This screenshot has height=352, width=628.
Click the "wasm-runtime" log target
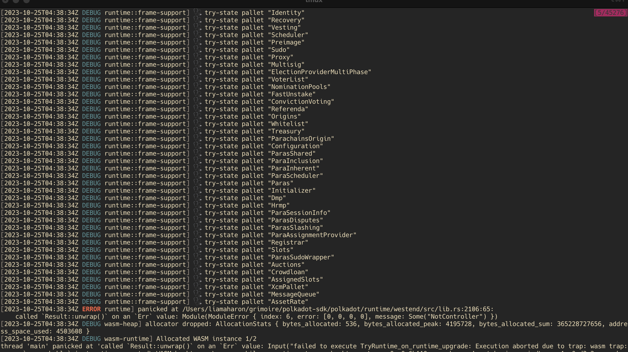[127, 339]
